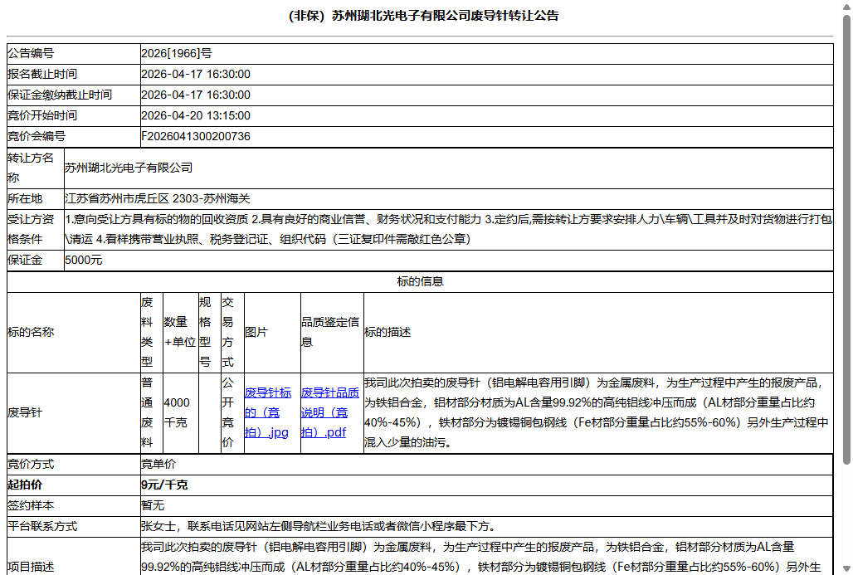
Task: Click the 转让方名称 label cell
Action: 36,168
